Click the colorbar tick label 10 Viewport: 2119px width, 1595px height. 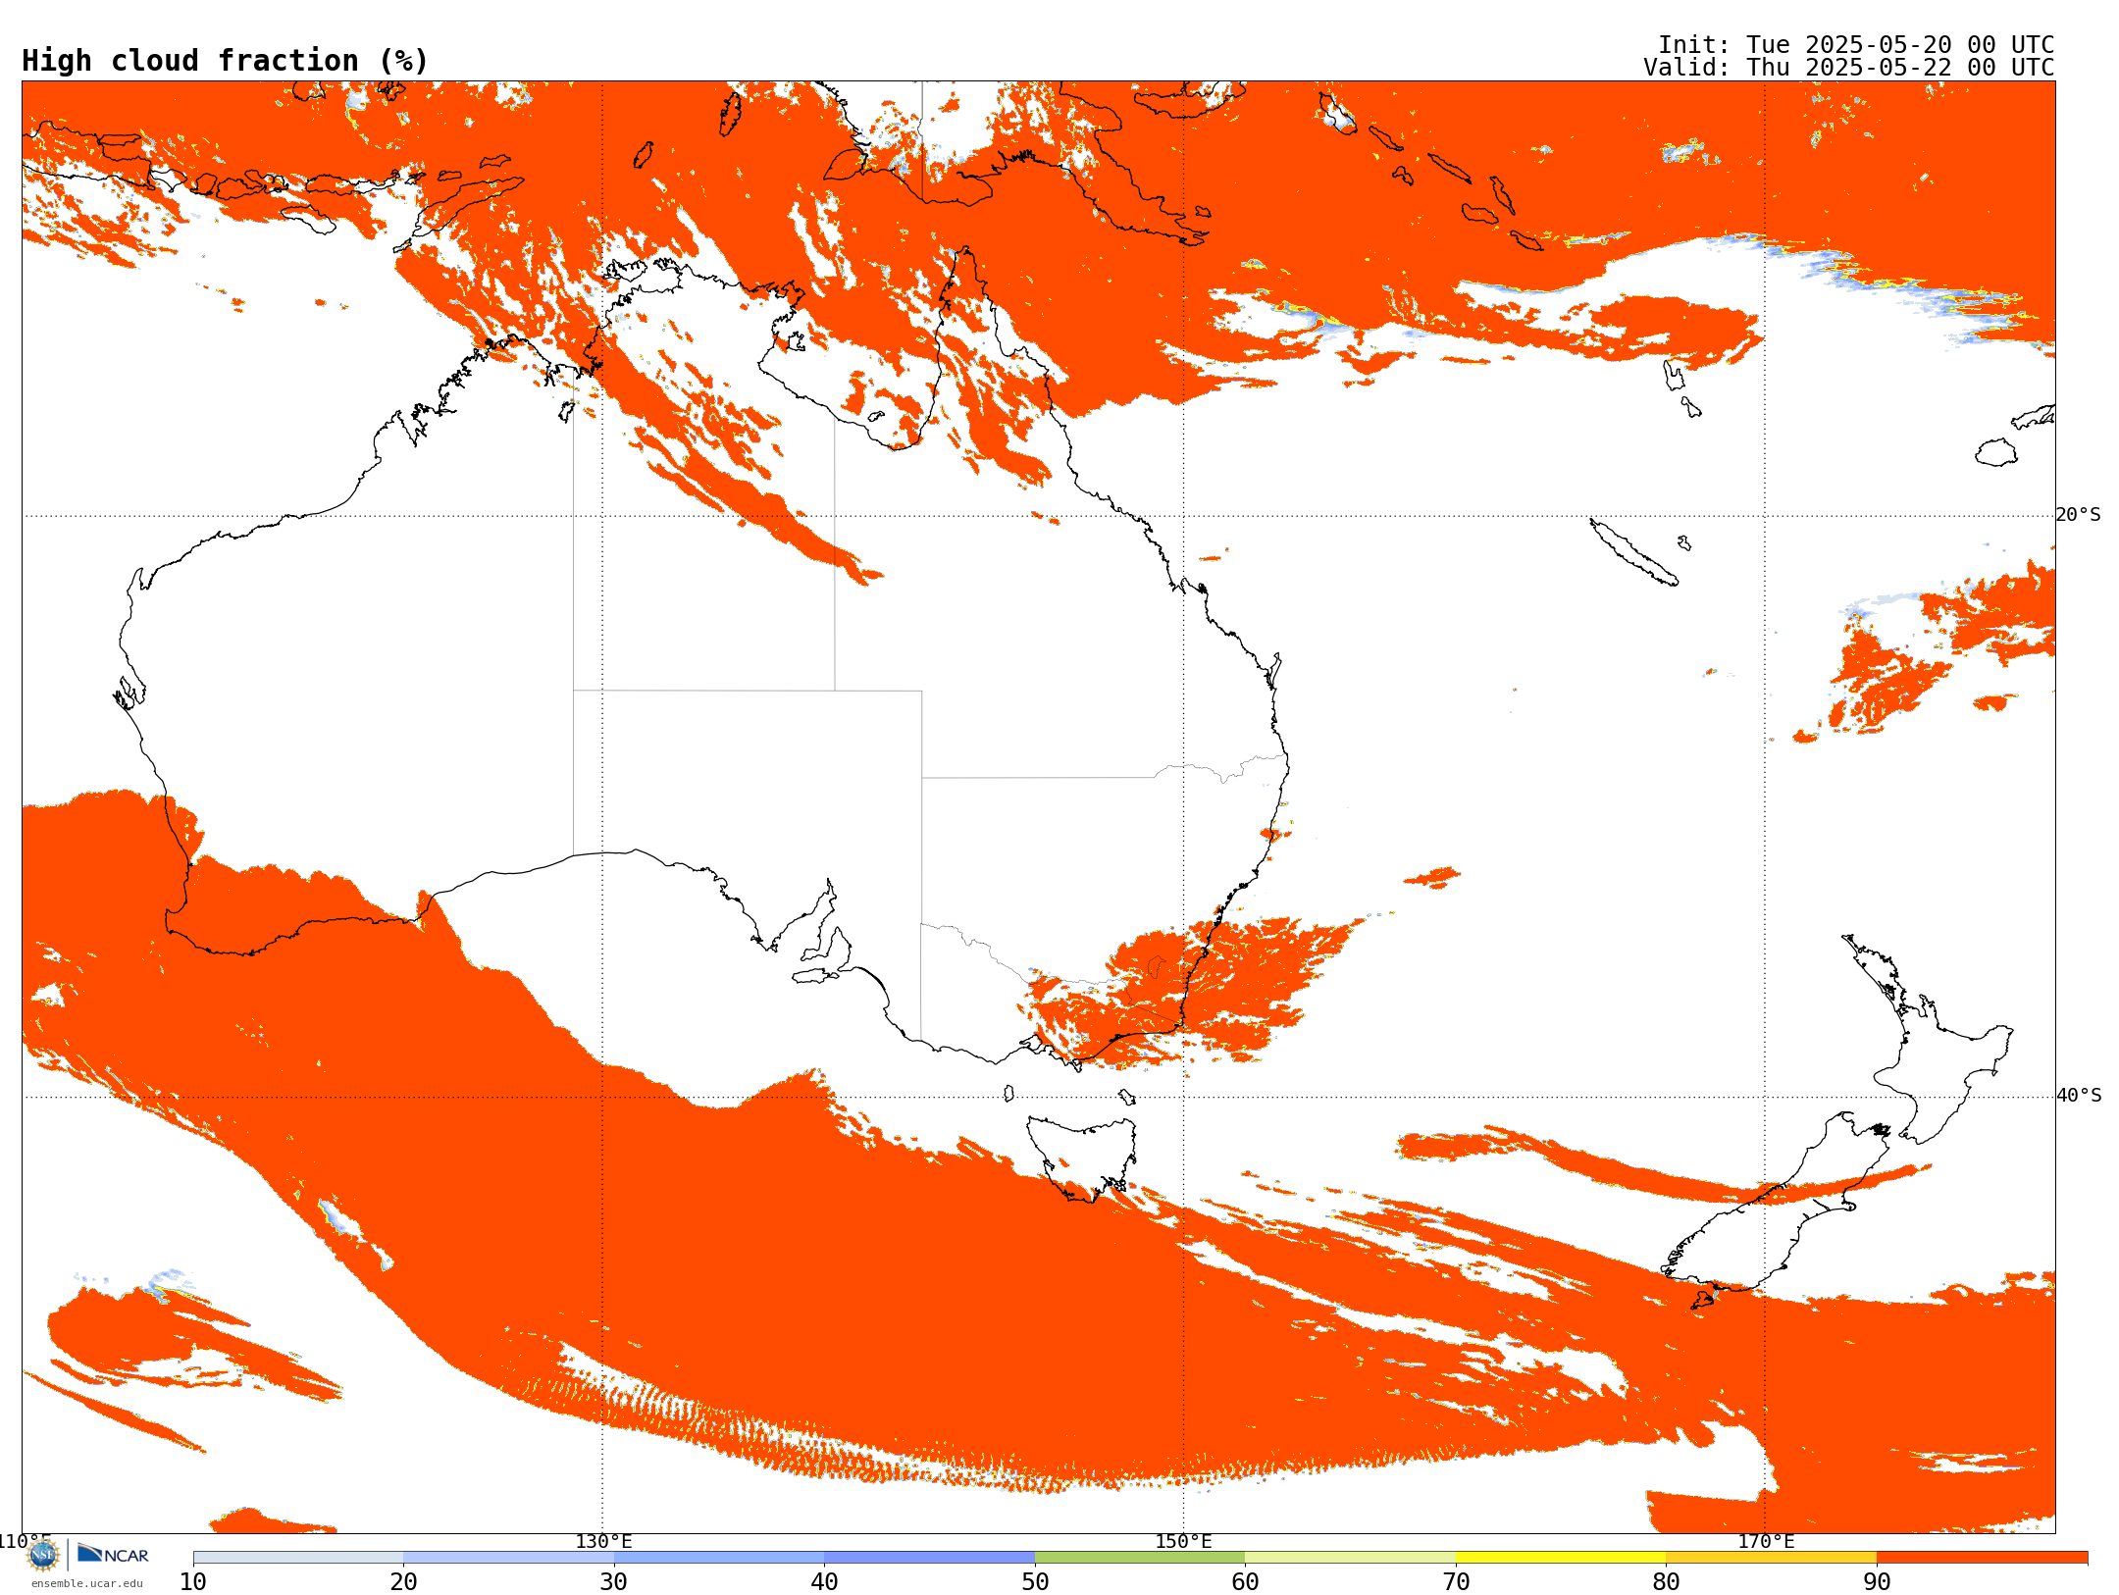[x=193, y=1581]
